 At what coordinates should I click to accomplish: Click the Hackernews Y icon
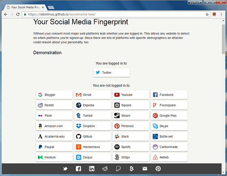pos(79,147)
